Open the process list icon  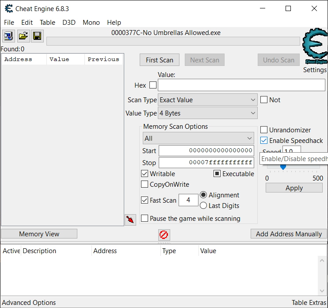[x=8, y=36]
